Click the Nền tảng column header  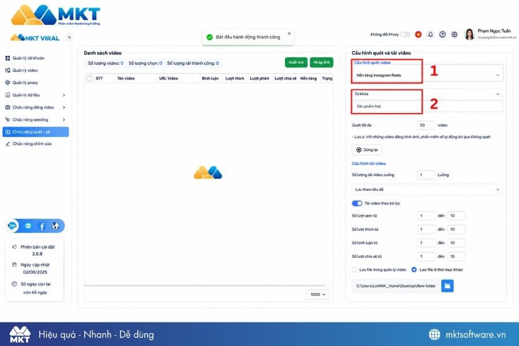(x=309, y=78)
